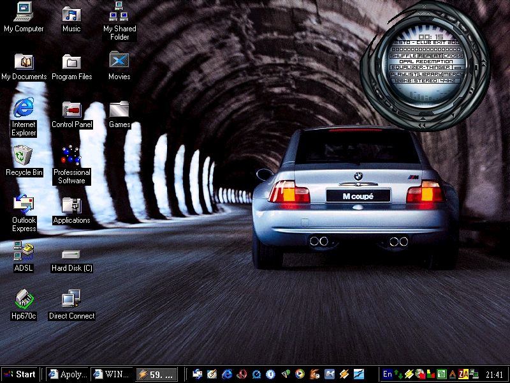Launch Internet Explorer from the desktop
510x383 pixels.
click(24, 107)
